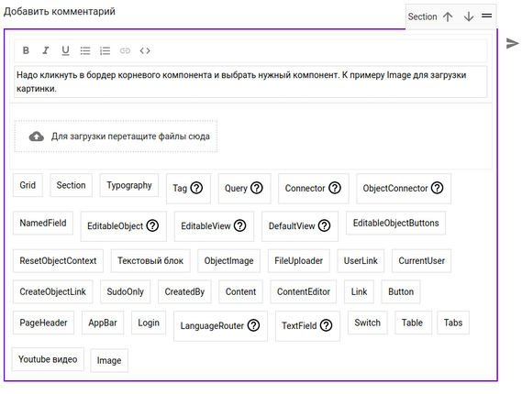Open help icon next to Tag
The height and width of the screenshot is (394, 522).
click(196, 188)
